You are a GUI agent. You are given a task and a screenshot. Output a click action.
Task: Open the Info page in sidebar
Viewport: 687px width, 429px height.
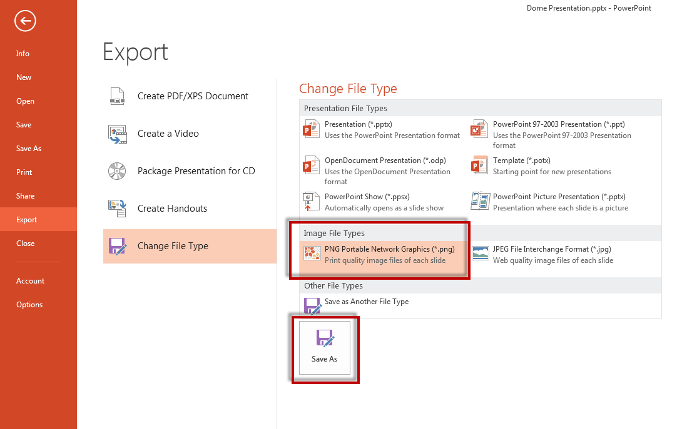(x=23, y=54)
